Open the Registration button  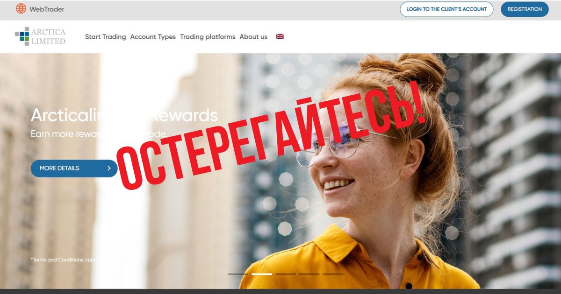point(525,9)
